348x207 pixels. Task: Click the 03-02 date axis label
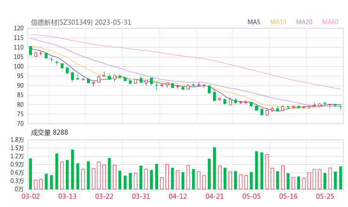pyautogui.click(x=31, y=196)
